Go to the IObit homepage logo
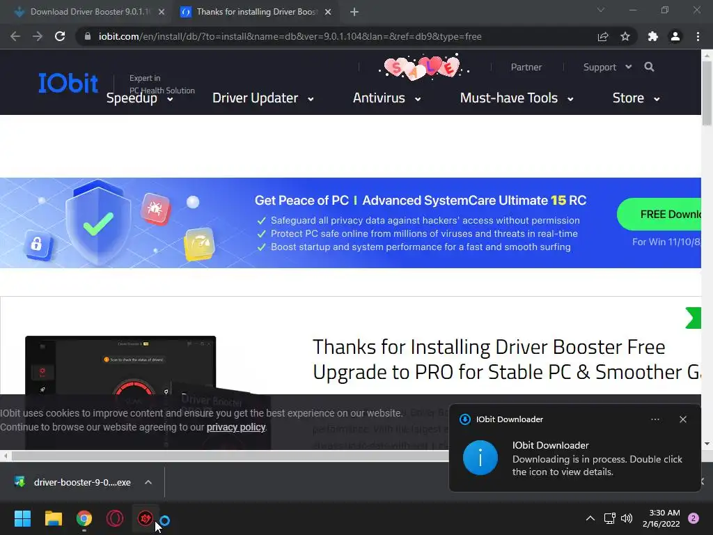 click(x=68, y=84)
